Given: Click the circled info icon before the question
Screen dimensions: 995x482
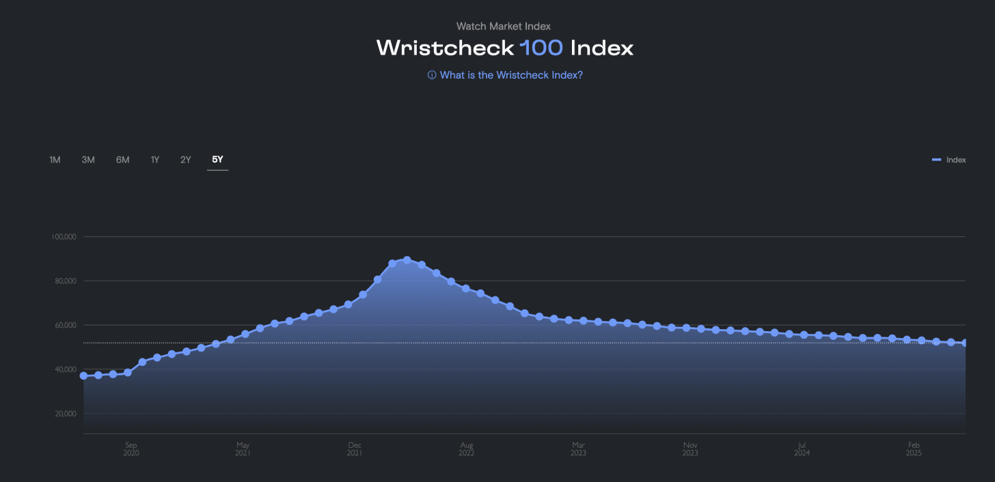Looking at the screenshot, I should point(431,75).
